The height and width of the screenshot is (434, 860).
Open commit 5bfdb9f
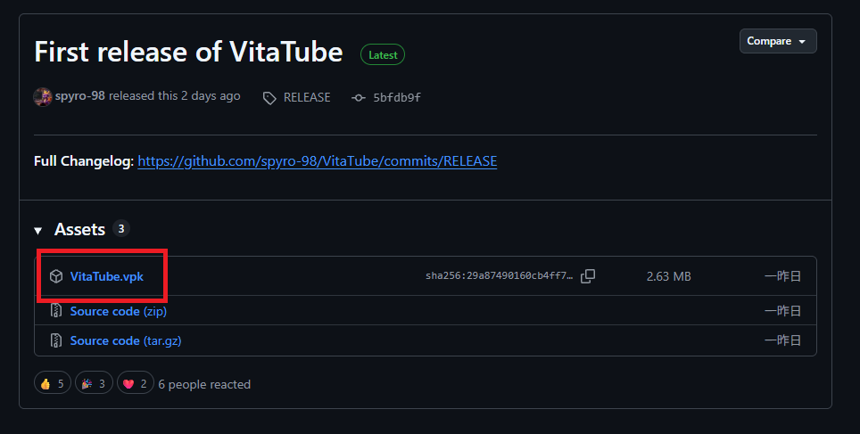tap(396, 97)
